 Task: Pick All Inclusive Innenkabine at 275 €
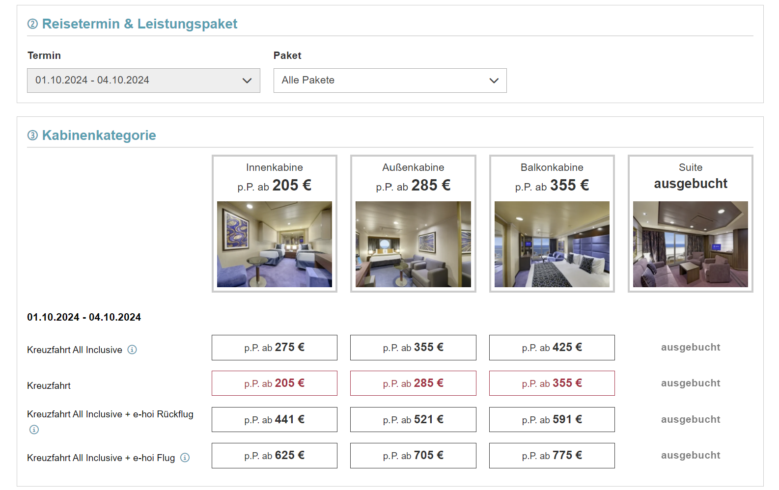[275, 348]
